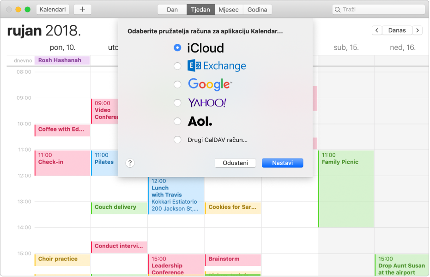Select the 09:00 Video Conference event
Image resolution: width=430 pixels, height=277 pixels.
[104, 111]
